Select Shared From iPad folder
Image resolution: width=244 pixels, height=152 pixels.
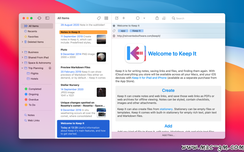click(x=38, y=58)
